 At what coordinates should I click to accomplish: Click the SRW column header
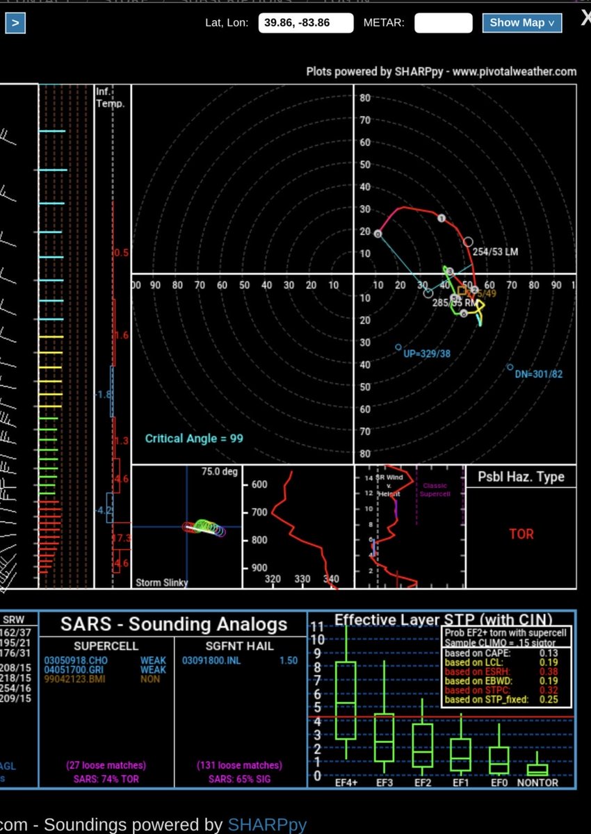click(x=15, y=620)
